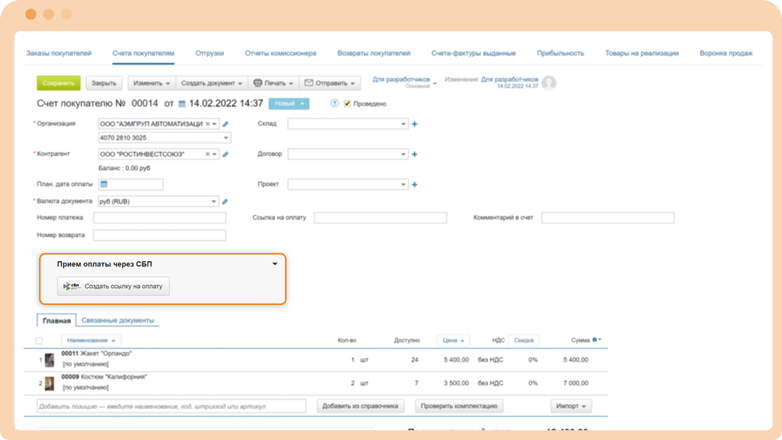
Task: Open the Воронка продаж tab
Action: pos(726,53)
